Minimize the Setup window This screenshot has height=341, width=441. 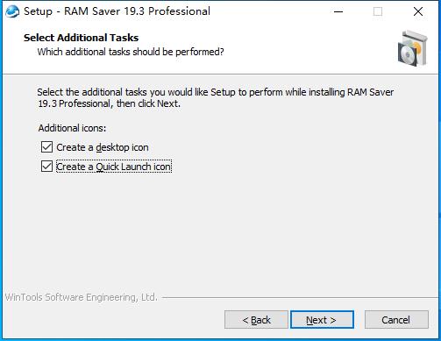point(338,11)
